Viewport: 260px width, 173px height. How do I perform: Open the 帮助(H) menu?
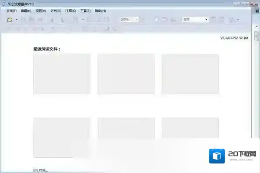tap(100, 11)
